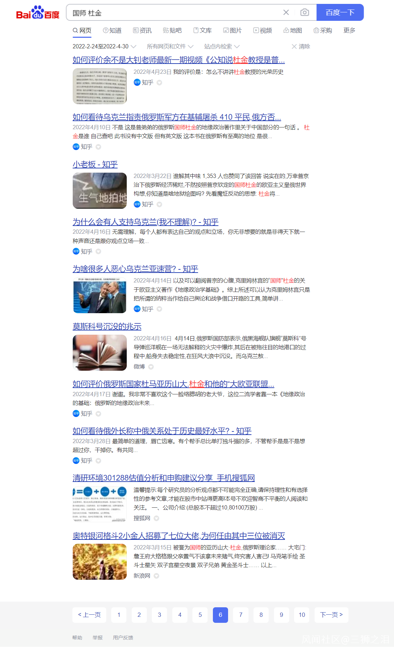This screenshot has width=394, height=650.
Task: Open the 用户反馈 footer link
Action: click(x=123, y=638)
